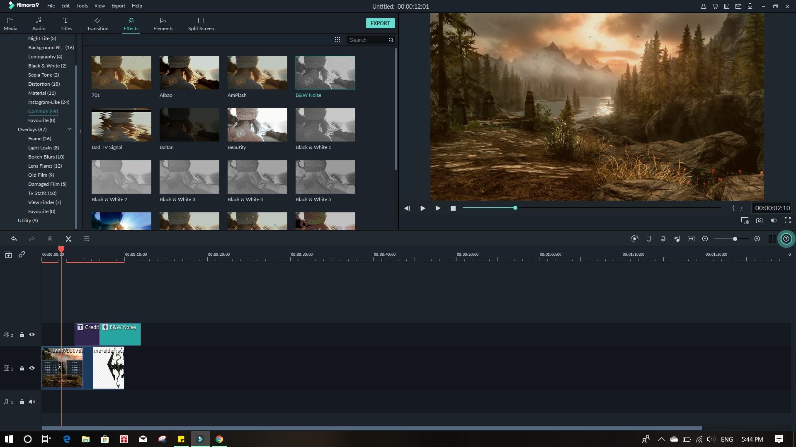Image resolution: width=796 pixels, height=447 pixels.
Task: Expand the Overlays category in effects panel
Action: pyautogui.click(x=68, y=130)
